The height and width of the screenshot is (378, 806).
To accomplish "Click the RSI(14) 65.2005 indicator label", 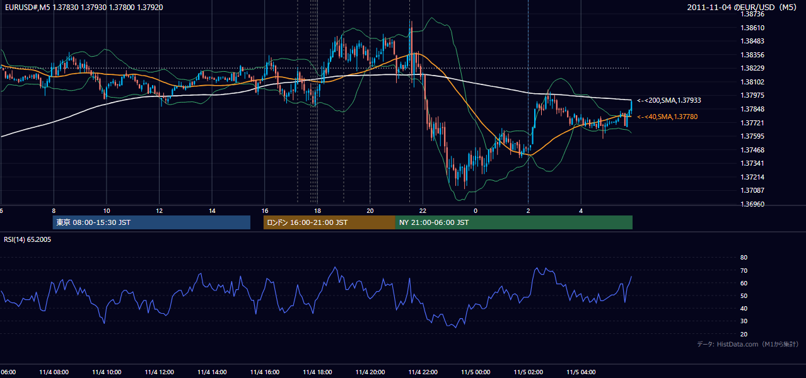I will click(x=27, y=239).
